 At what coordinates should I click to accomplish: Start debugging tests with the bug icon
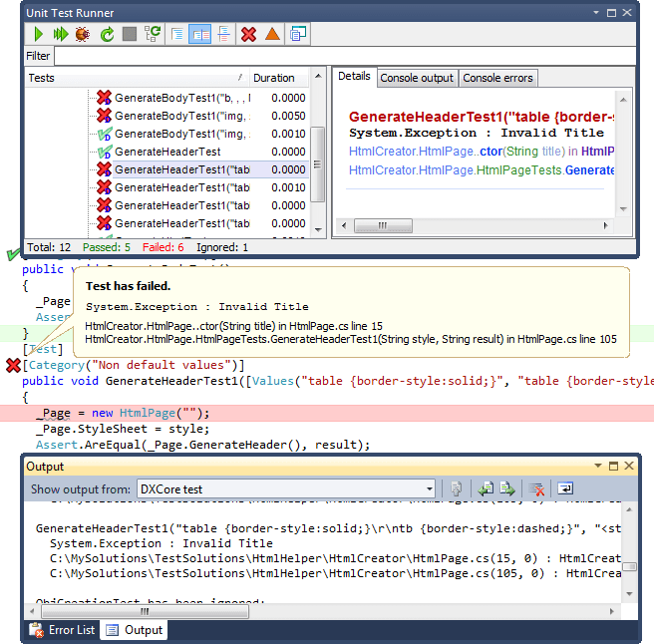(x=83, y=34)
